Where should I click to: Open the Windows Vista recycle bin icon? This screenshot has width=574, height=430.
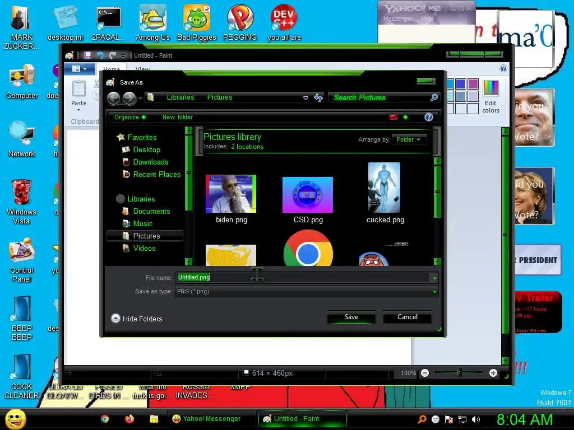coord(22,202)
